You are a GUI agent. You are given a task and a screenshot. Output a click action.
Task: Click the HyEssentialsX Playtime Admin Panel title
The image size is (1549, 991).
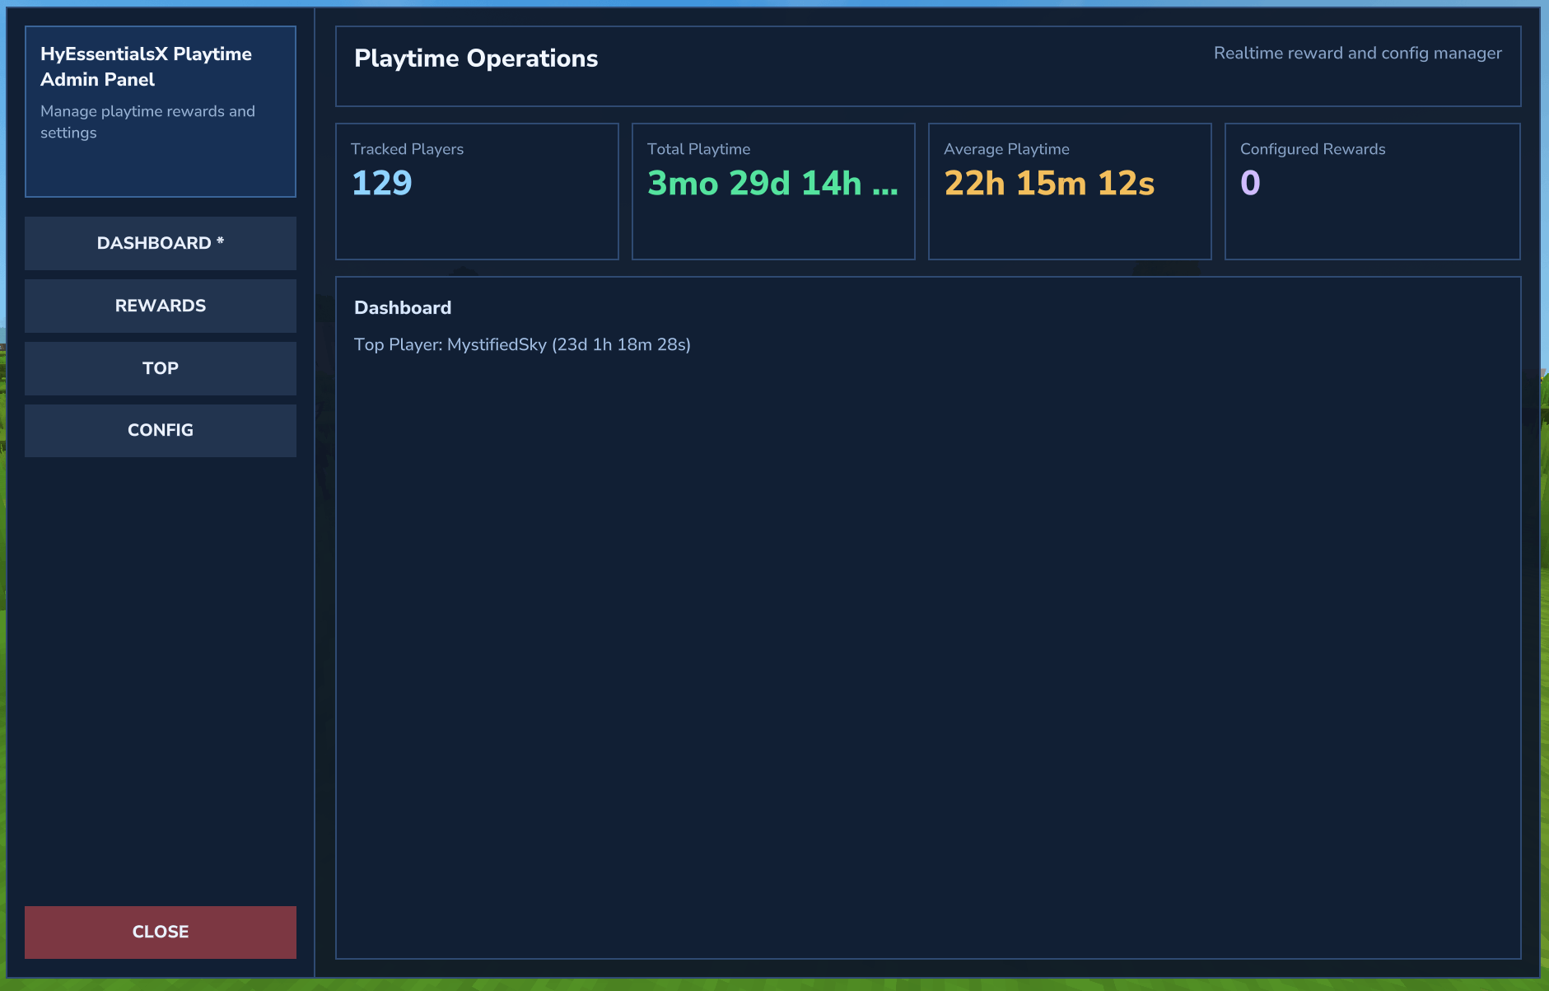[146, 67]
